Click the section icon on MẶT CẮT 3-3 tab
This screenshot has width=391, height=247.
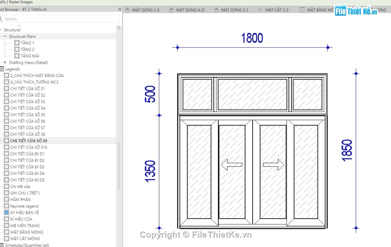pyautogui.click(x=260, y=10)
